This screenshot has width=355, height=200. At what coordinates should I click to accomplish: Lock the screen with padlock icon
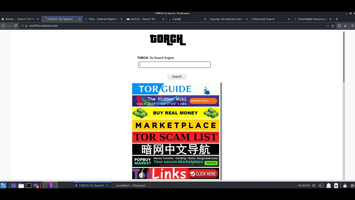tap(345, 186)
